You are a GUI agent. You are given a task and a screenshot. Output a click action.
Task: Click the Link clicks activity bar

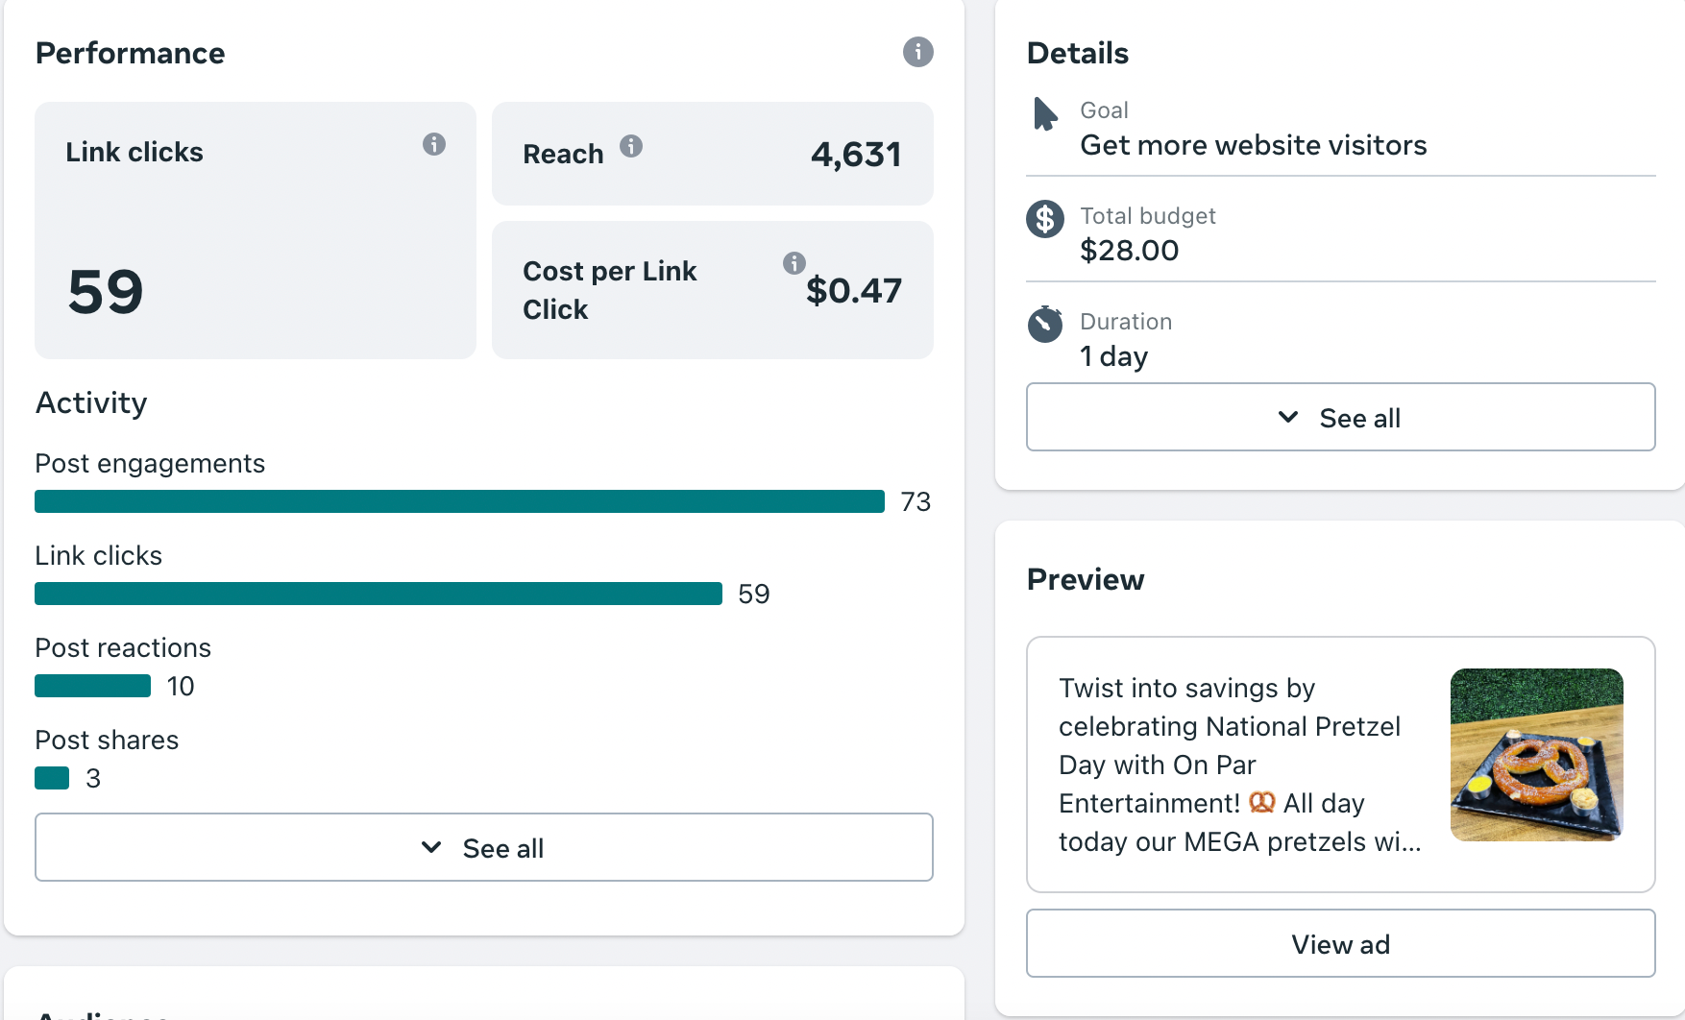(x=379, y=594)
